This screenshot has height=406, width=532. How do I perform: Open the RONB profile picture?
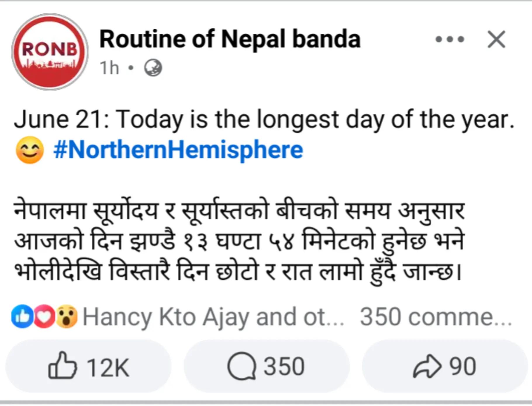(x=50, y=52)
